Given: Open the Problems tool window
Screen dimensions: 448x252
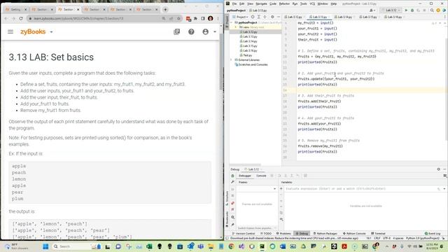Looking at the screenshot, I should click(x=283, y=234).
